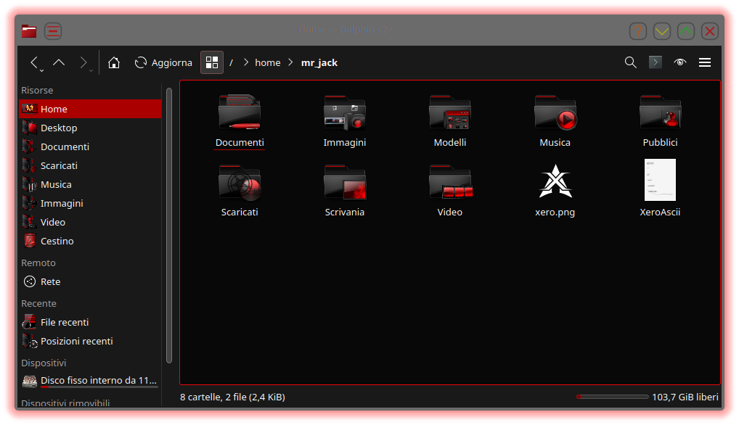Click the Home toolbar icon
This screenshot has height=425, width=739.
113,62
